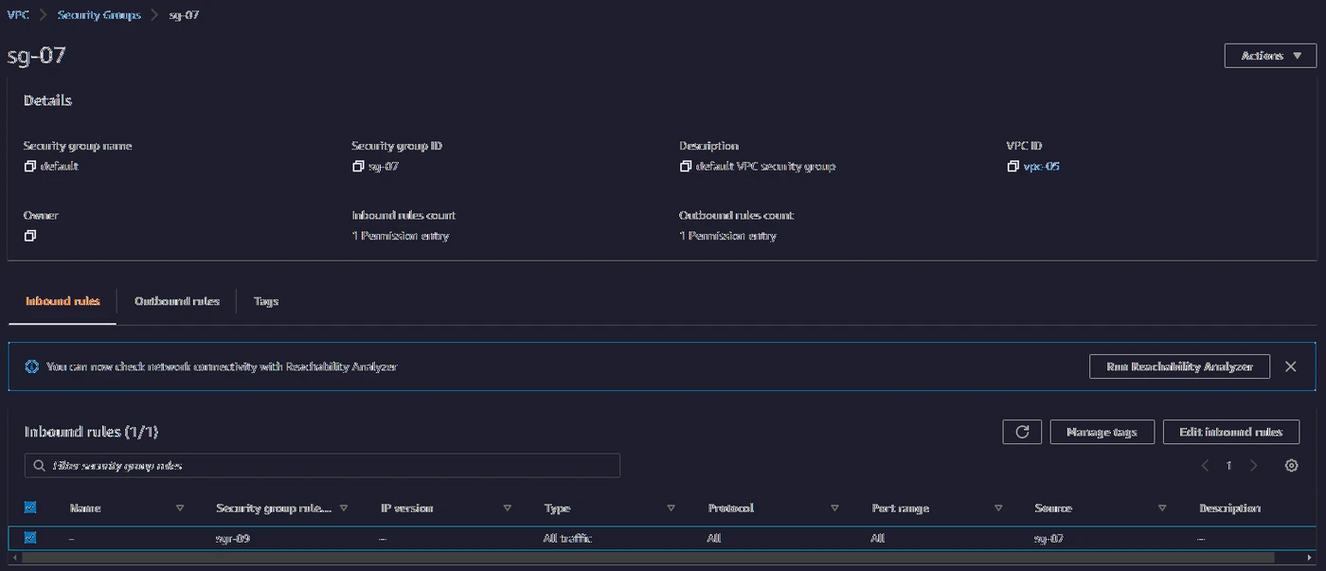Viewport: 1326px width, 571px height.
Task: Copy the security group name default
Action: pos(30,167)
